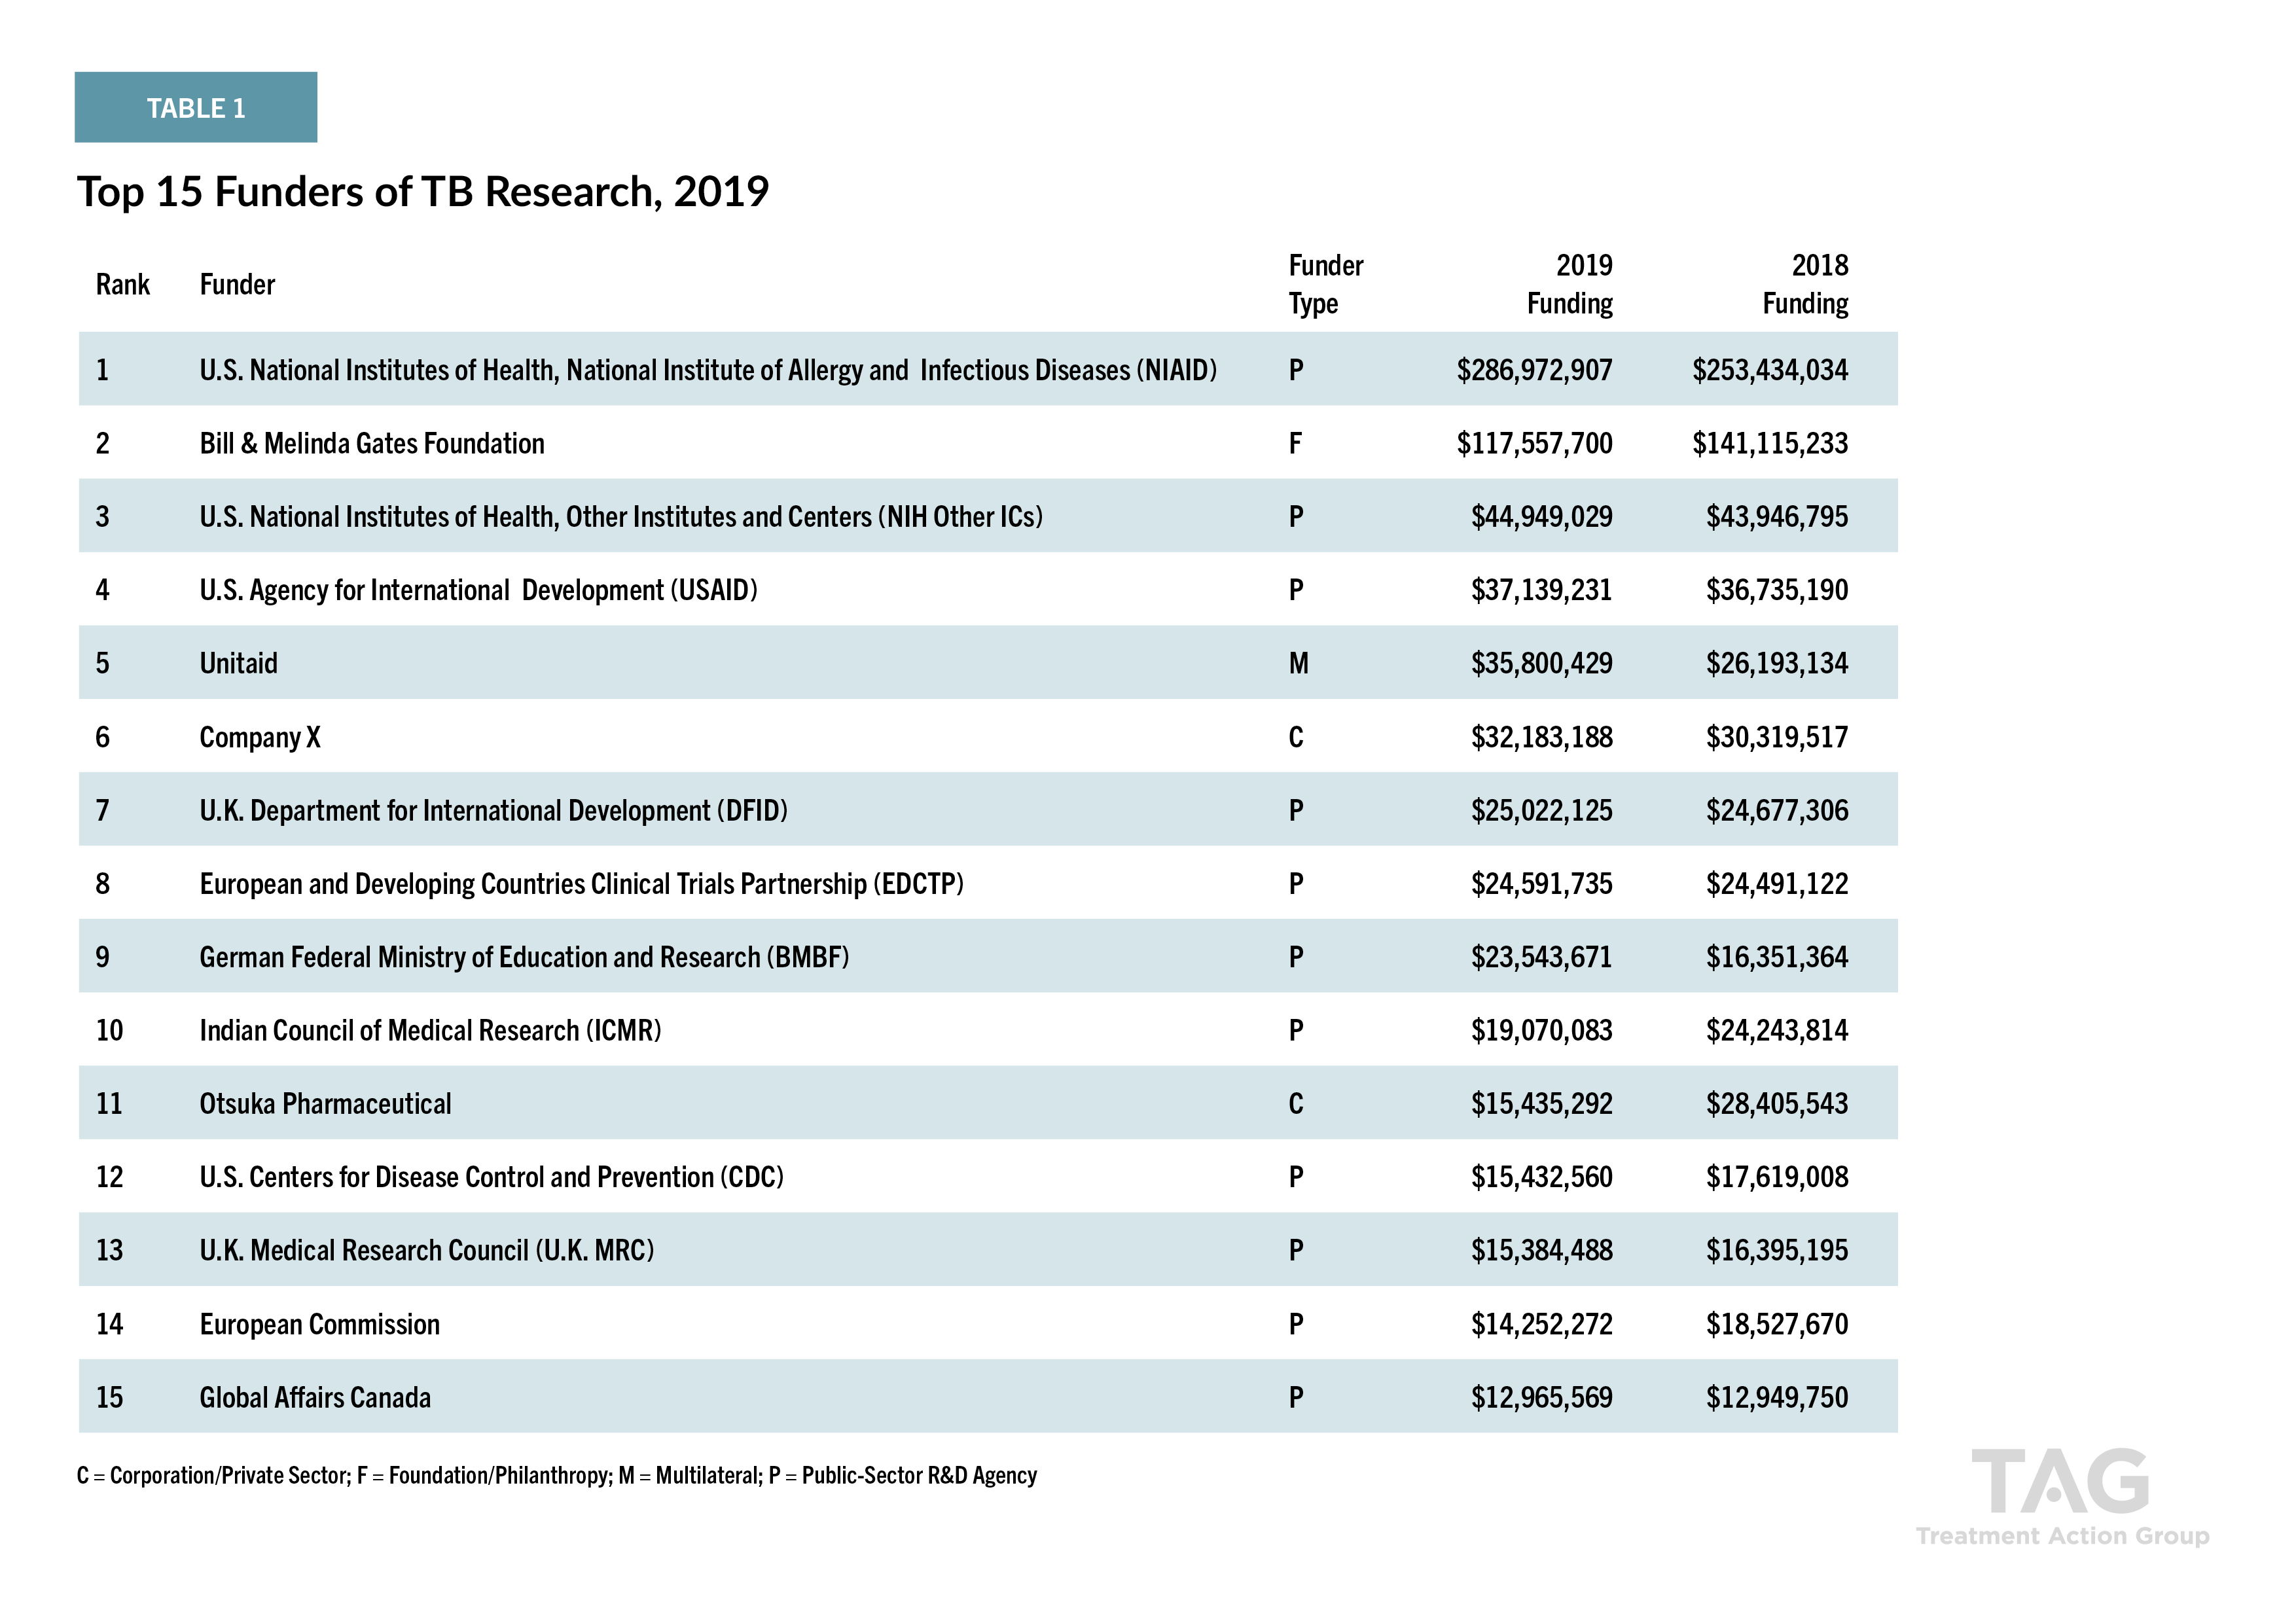Click the $12,965,569 value
The width and height of the screenshot is (2296, 1623).
pyautogui.click(x=1541, y=1398)
